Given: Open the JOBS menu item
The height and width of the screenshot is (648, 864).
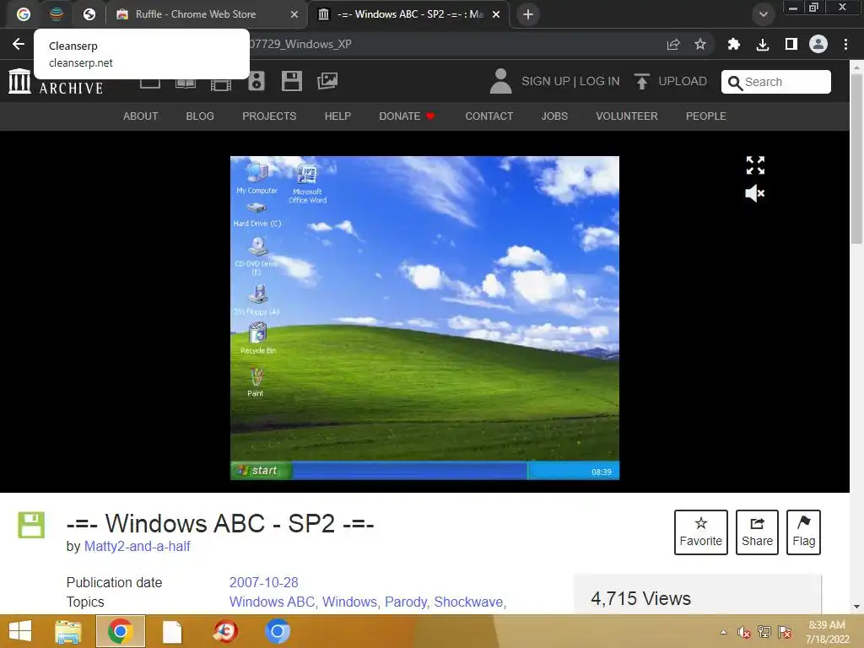Looking at the screenshot, I should coord(554,116).
